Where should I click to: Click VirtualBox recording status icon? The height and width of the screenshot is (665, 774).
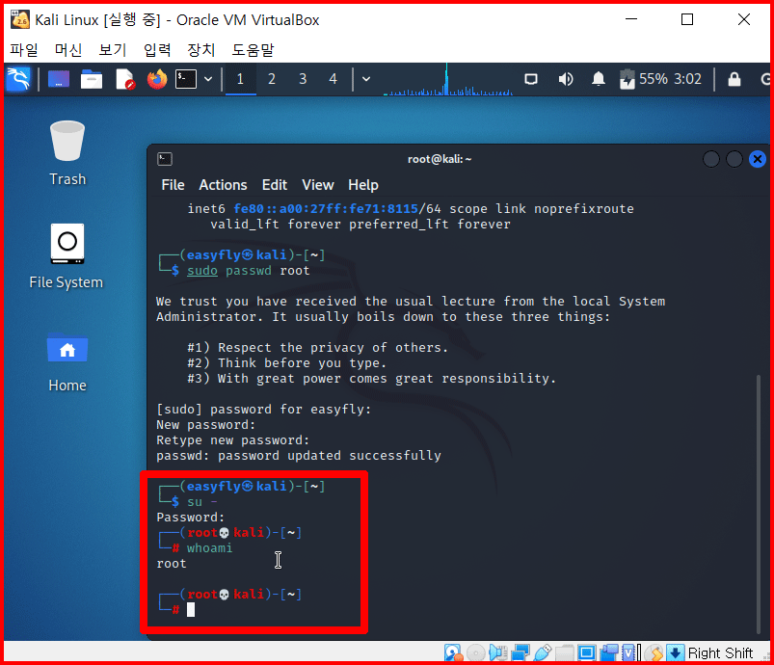tap(609, 652)
